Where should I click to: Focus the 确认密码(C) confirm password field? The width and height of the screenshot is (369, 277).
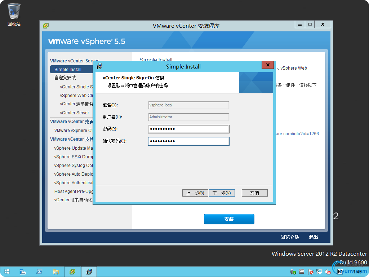click(189, 141)
